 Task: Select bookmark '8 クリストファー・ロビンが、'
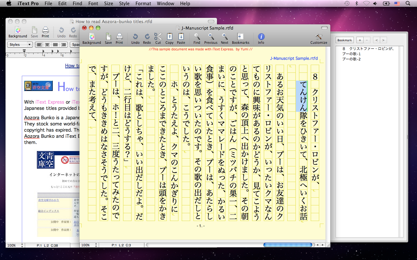point(368,49)
